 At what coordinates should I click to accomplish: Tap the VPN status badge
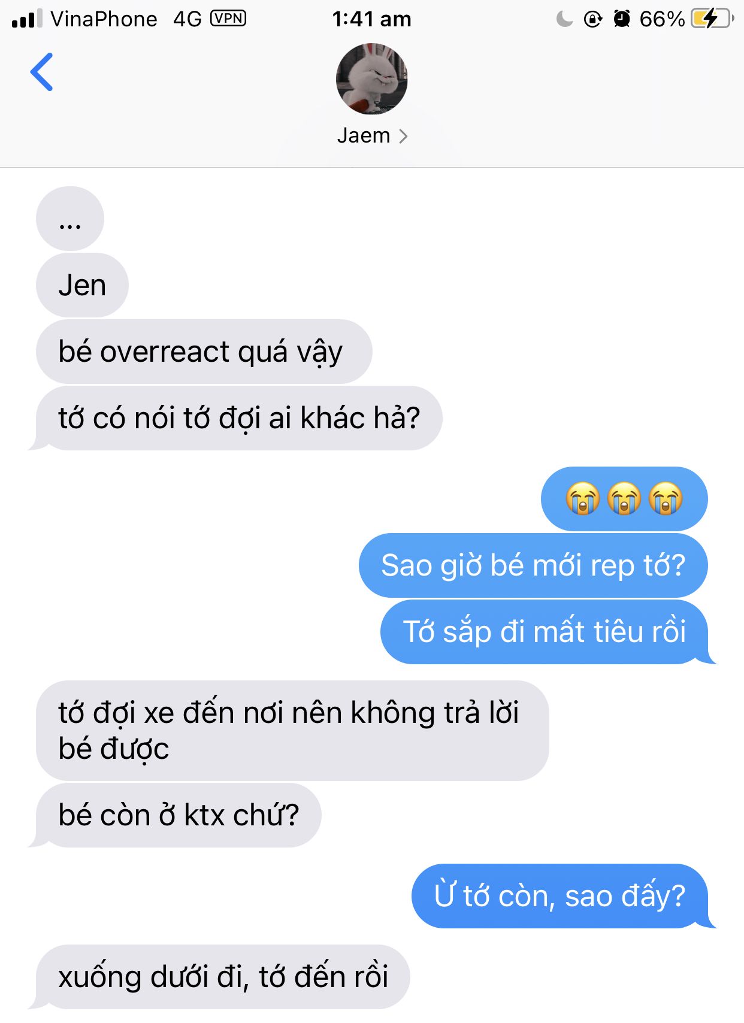click(x=228, y=19)
